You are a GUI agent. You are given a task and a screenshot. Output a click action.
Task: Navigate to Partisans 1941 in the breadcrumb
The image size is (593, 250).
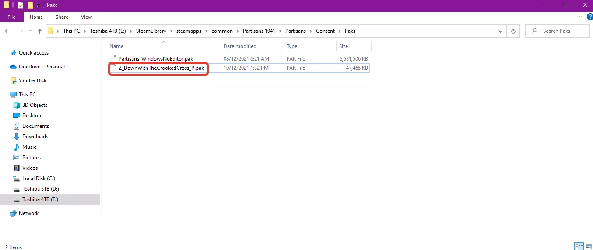point(259,31)
